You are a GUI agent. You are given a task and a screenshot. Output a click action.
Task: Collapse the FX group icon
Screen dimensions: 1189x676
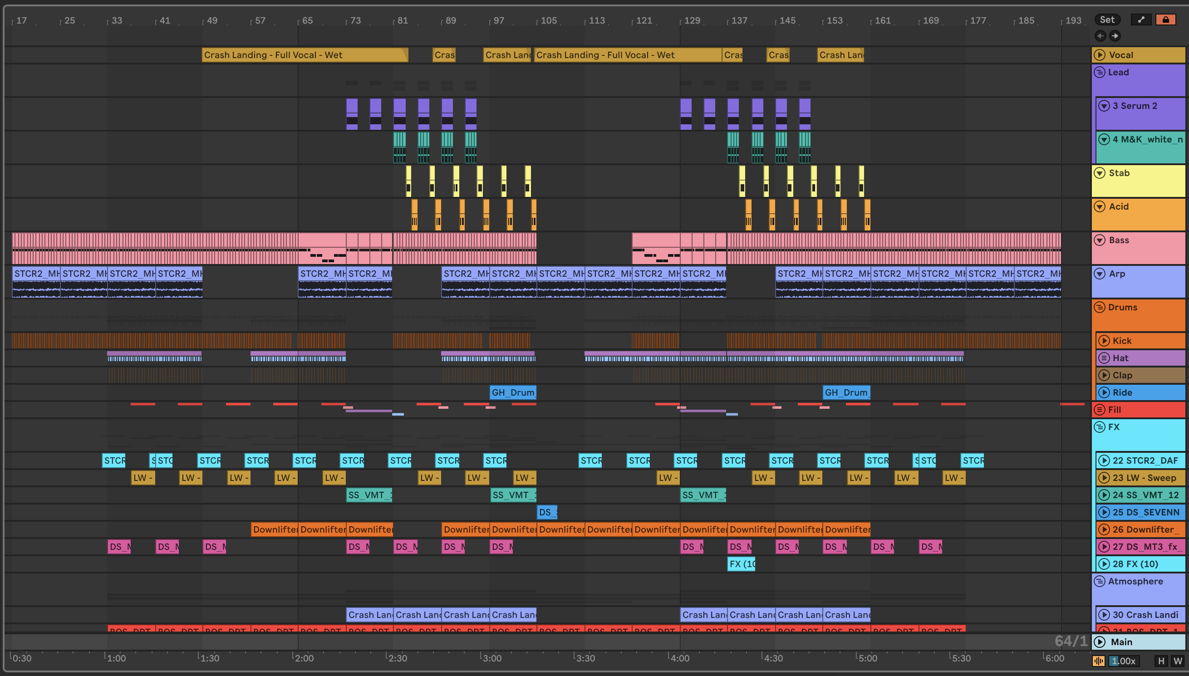click(1100, 426)
